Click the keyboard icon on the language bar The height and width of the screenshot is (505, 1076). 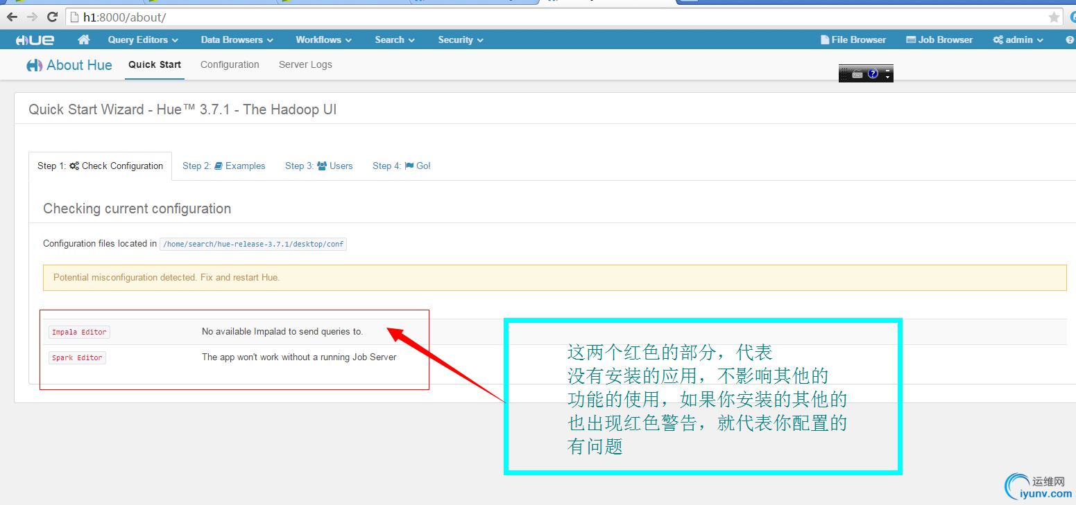point(857,74)
